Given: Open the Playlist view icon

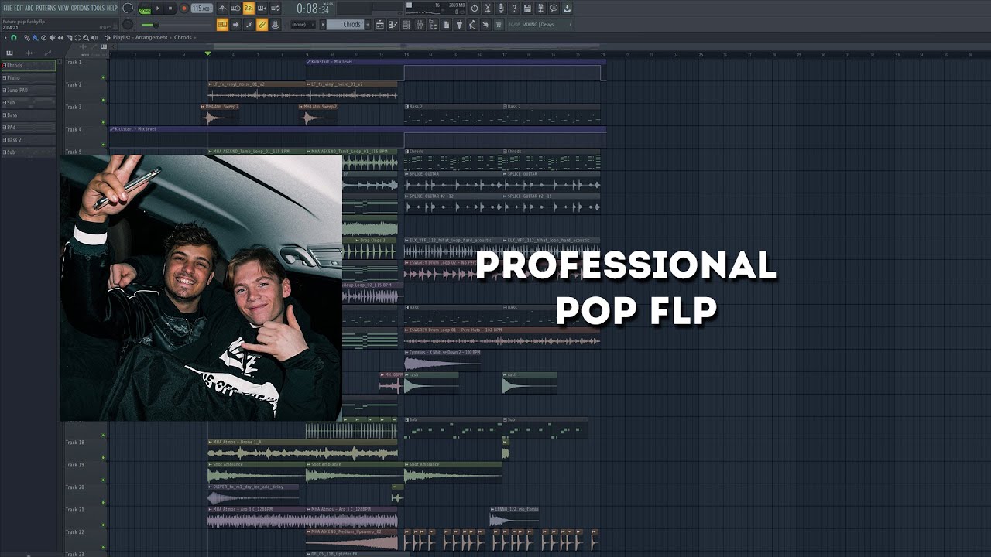Looking at the screenshot, I should pos(380,25).
